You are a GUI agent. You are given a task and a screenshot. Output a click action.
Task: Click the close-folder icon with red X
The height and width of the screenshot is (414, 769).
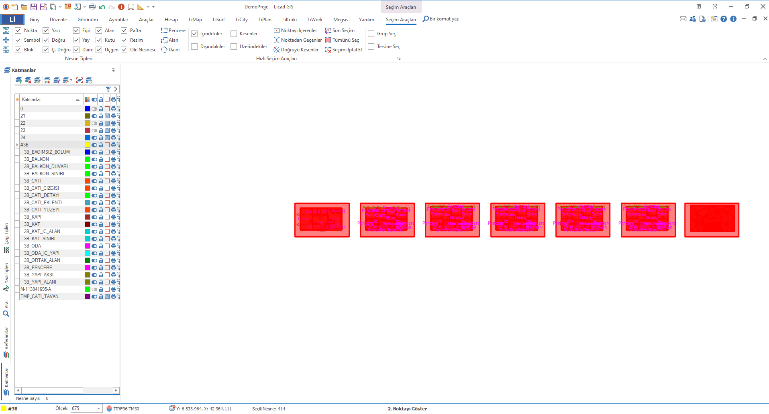coord(68,7)
